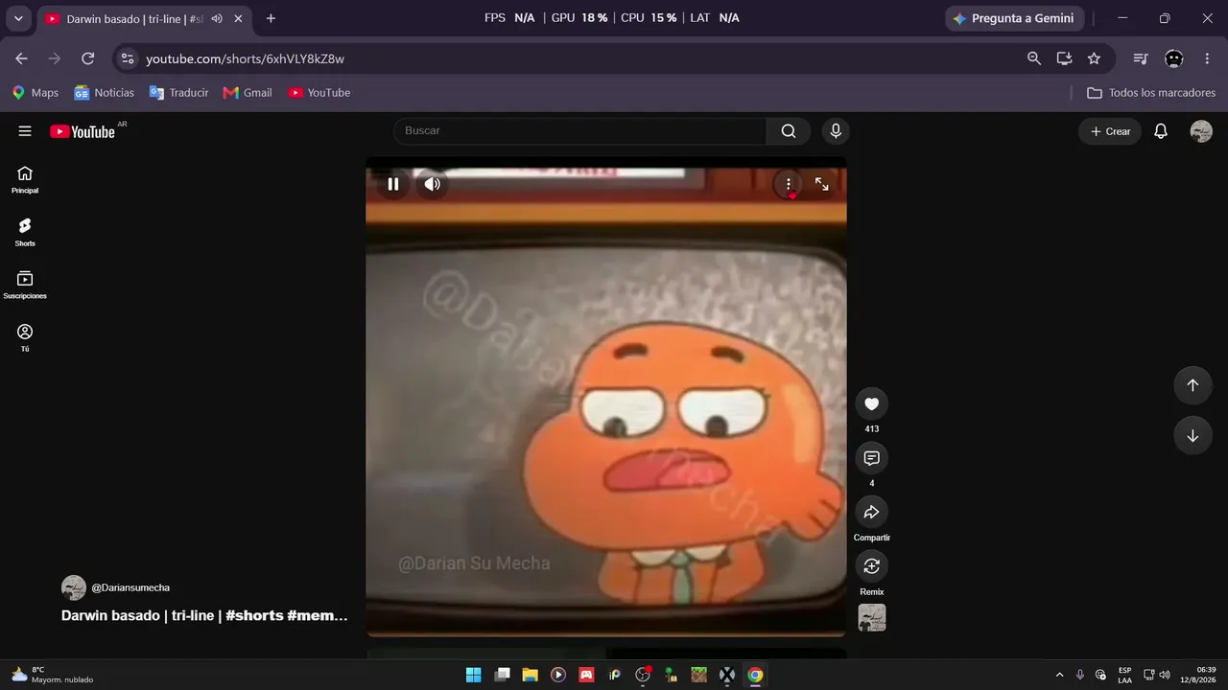
Task: Open a new Chrome tab
Action: pos(271,18)
